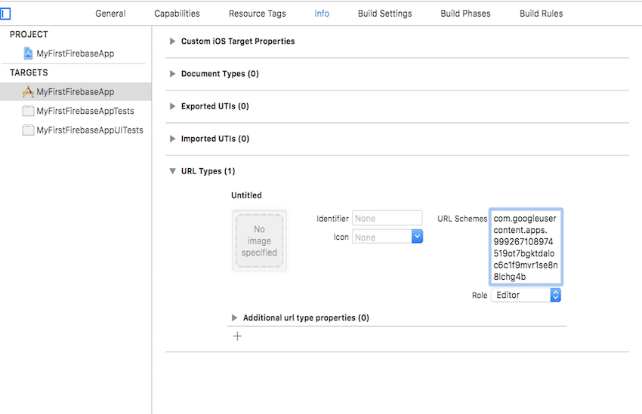Screen dimensions: 642x414
Task: Toggle the project navigator sidebar icon
Action: (x=5, y=14)
